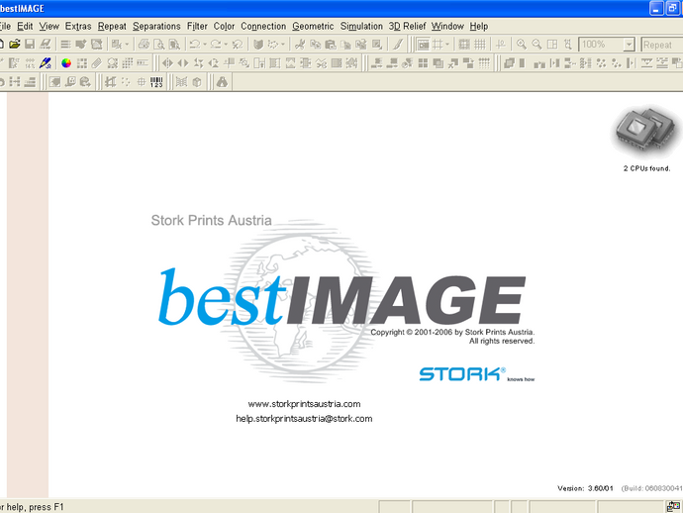The height and width of the screenshot is (513, 683).
Task: Click the Paste clipboard icon
Action: [x=331, y=44]
